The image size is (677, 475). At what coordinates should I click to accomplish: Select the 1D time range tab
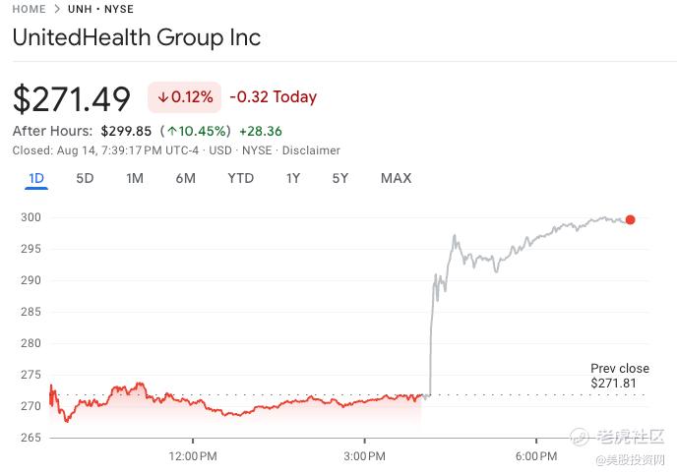click(x=36, y=178)
